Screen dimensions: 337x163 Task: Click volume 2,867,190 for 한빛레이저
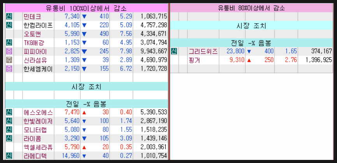click(154, 121)
